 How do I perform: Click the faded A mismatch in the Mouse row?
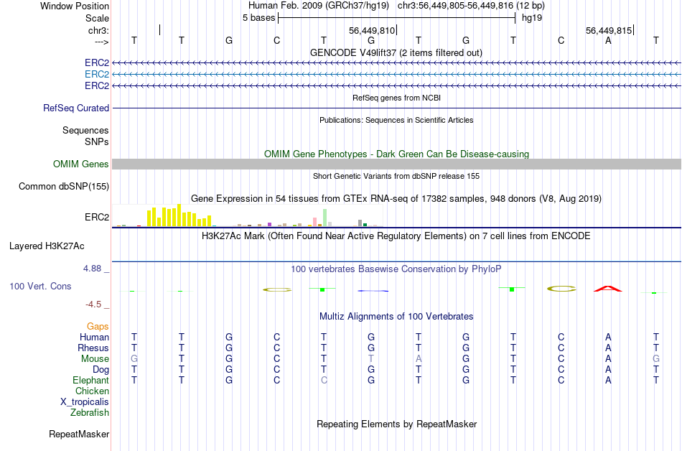419,359
